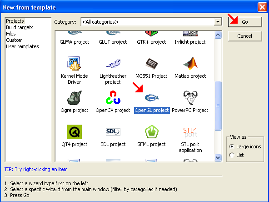Choose the SDL project icon

pos(113,132)
